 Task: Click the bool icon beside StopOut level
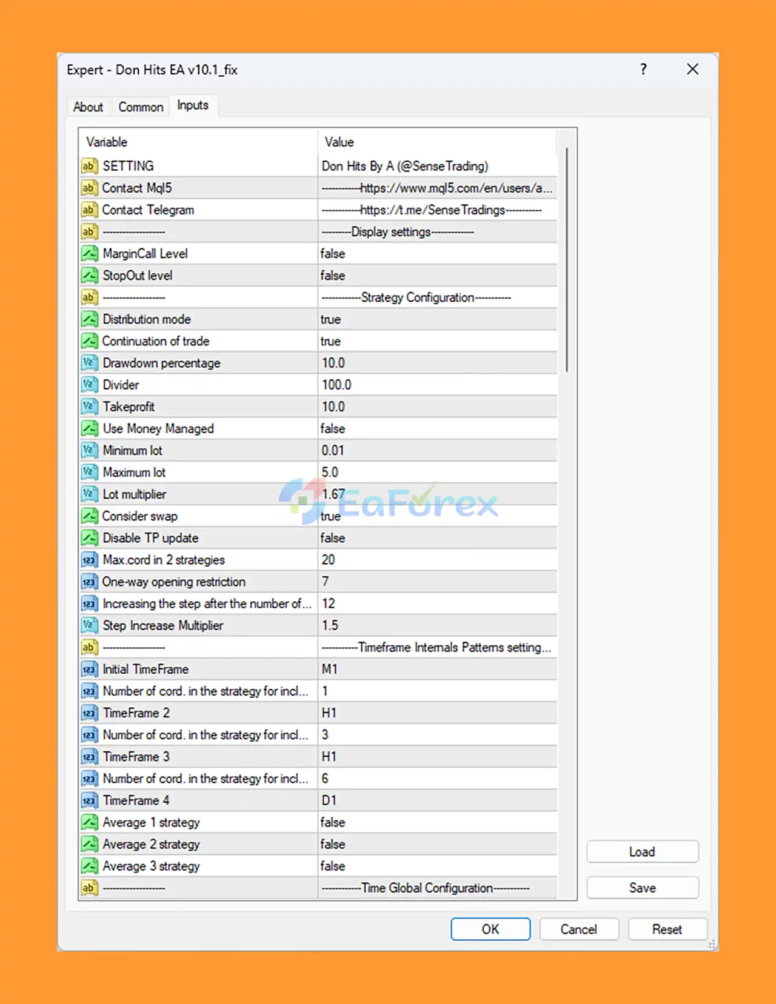(x=89, y=275)
